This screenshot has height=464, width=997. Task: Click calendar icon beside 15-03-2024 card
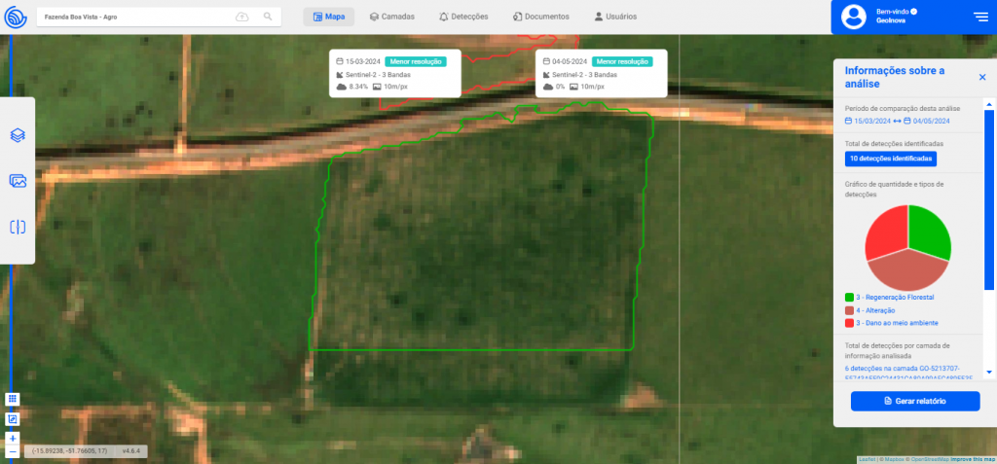pos(340,61)
